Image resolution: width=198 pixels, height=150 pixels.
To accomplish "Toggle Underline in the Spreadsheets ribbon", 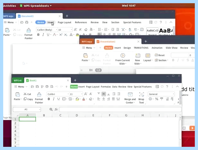I will [x=58, y=99].
